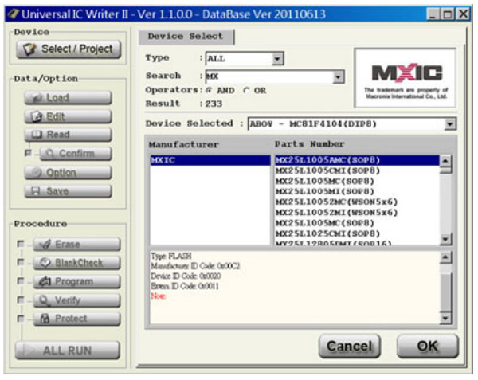The height and width of the screenshot is (380, 478).
Task: Click the Cancel button
Action: click(x=350, y=347)
